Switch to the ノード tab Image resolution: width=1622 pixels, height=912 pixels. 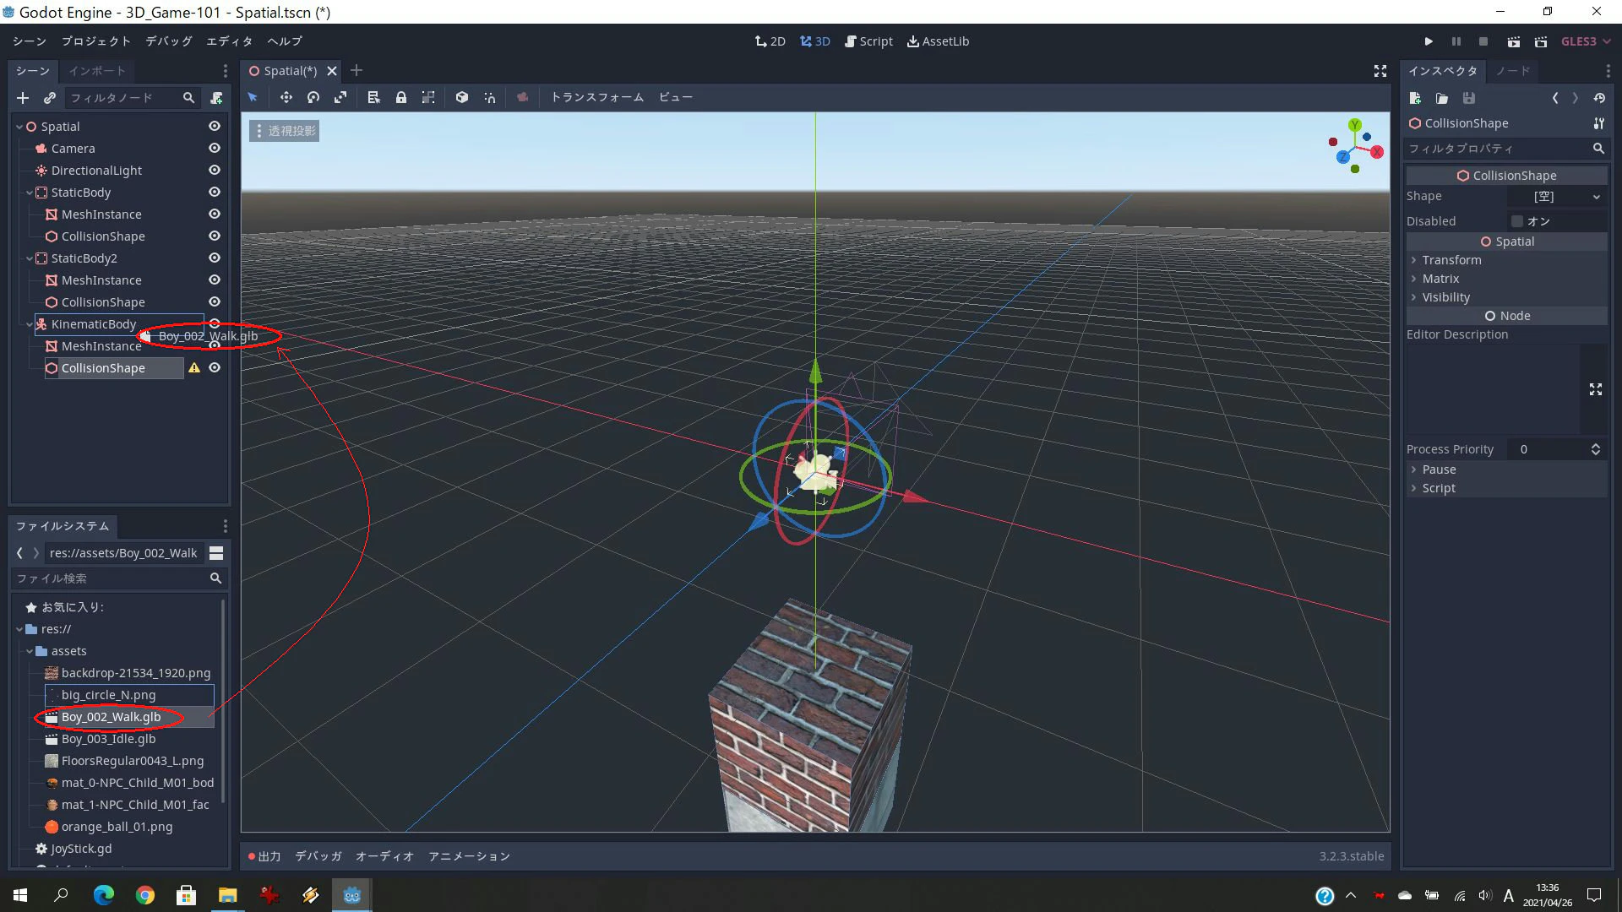point(1513,71)
